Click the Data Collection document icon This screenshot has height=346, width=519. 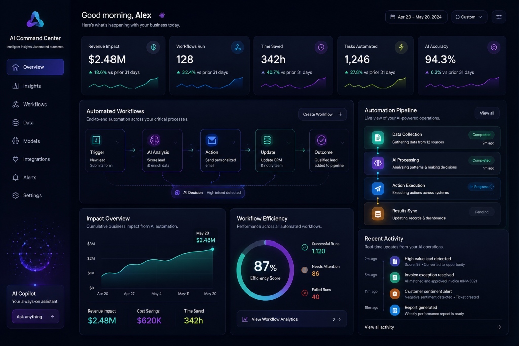point(378,137)
